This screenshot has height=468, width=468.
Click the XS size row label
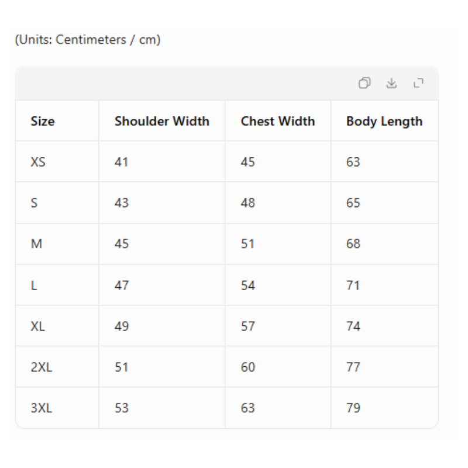[x=36, y=162]
